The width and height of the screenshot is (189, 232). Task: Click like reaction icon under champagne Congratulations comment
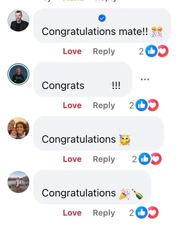click(x=142, y=212)
